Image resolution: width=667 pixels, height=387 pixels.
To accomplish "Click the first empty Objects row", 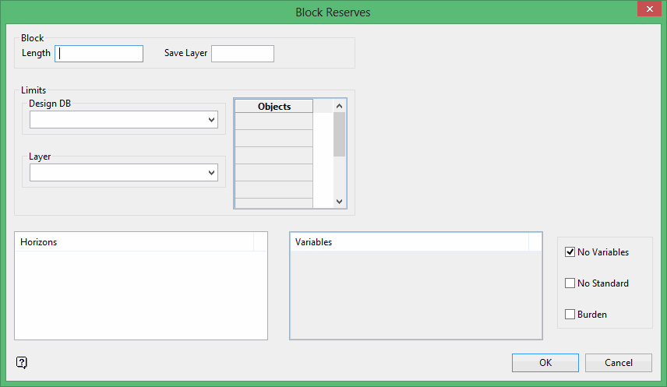I will point(274,121).
